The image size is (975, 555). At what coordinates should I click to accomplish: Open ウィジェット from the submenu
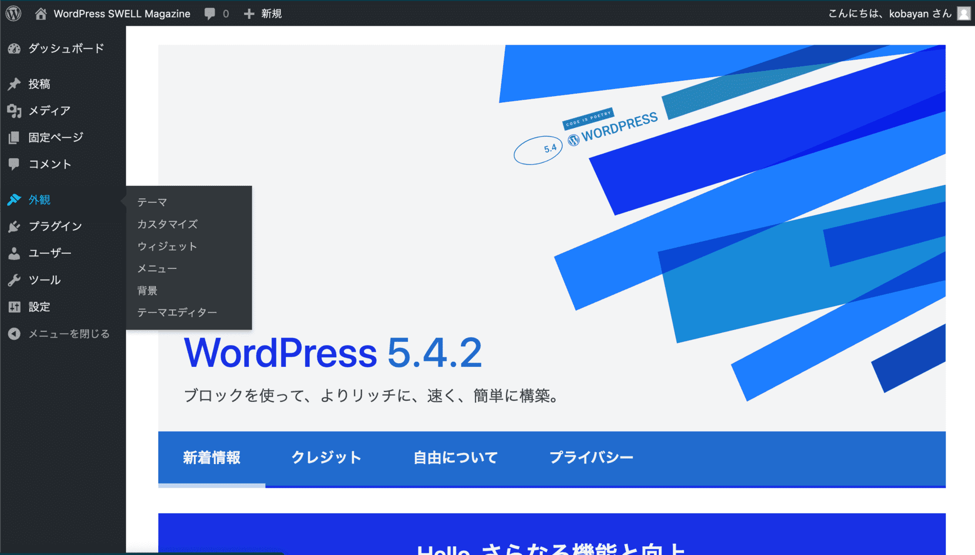coord(167,247)
